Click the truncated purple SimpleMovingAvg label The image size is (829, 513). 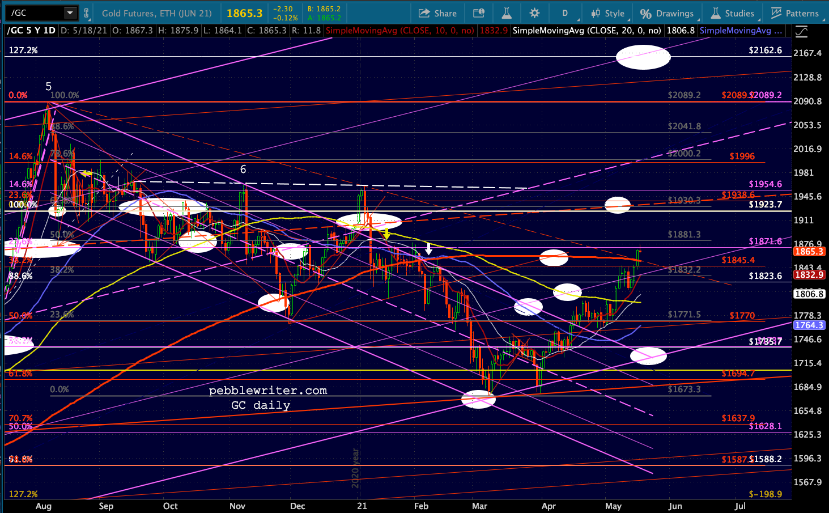click(x=741, y=31)
